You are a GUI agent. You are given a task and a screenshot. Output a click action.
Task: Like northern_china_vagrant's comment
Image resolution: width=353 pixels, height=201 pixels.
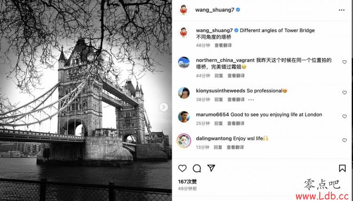point(345,62)
